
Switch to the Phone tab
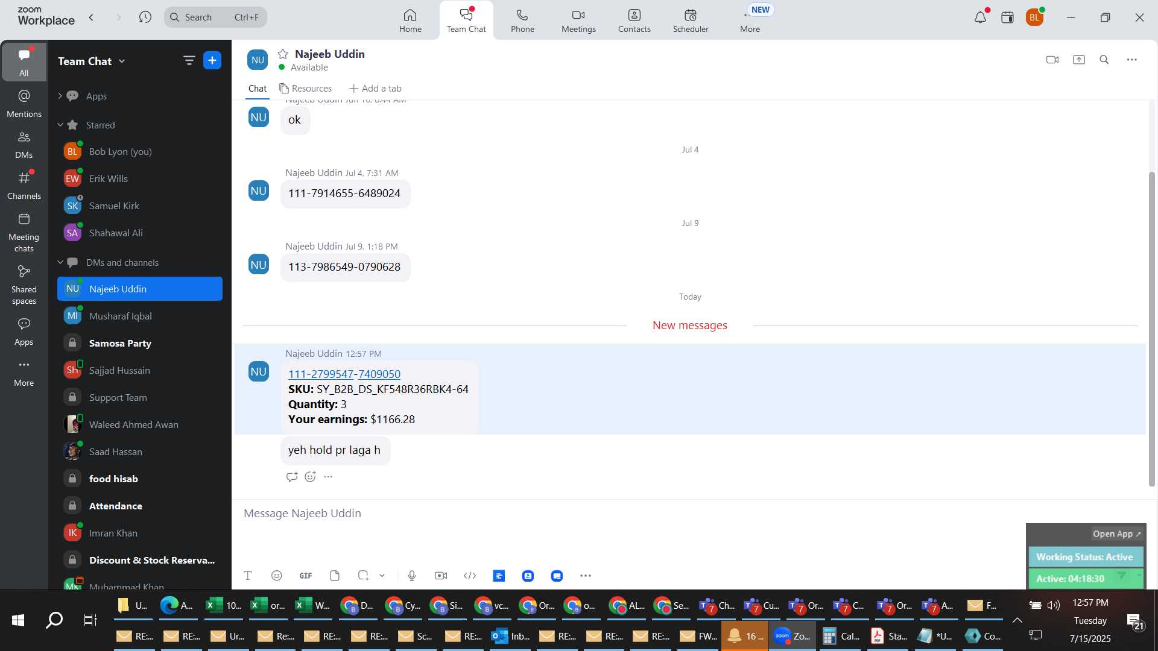click(x=522, y=20)
